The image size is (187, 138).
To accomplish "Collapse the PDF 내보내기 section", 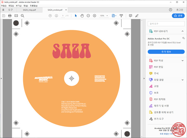I will click(183, 31).
